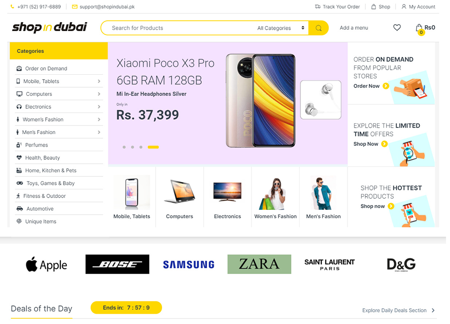Select the third carousel slide dot

[x=140, y=147]
